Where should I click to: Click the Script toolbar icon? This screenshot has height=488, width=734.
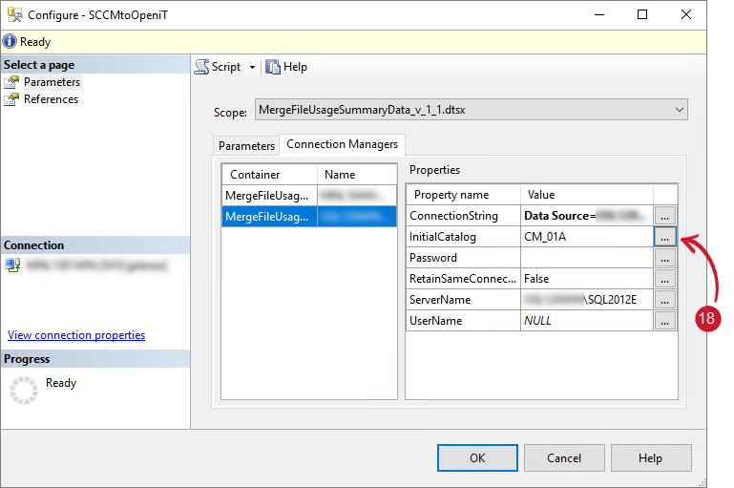[x=201, y=67]
